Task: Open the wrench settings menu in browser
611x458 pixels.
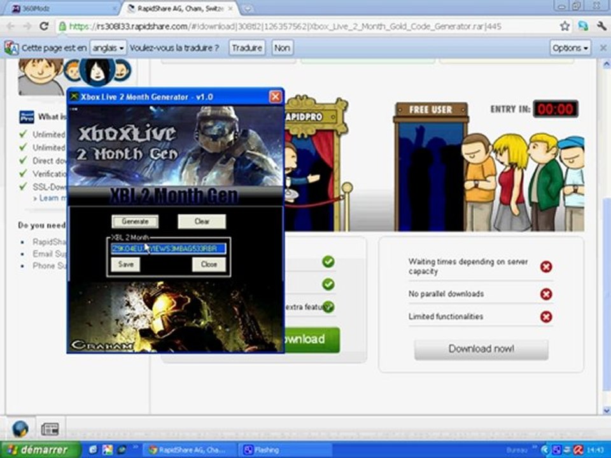Action: coord(601,27)
